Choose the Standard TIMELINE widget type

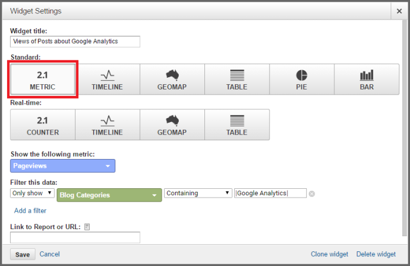[x=107, y=80]
